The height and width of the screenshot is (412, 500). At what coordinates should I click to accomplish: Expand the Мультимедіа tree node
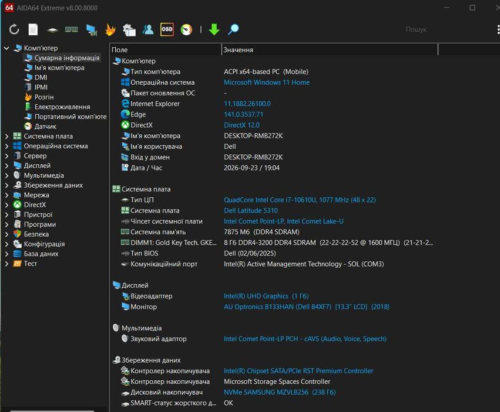6,175
